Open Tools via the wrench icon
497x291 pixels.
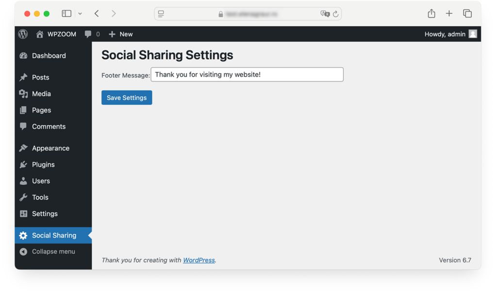pos(23,197)
